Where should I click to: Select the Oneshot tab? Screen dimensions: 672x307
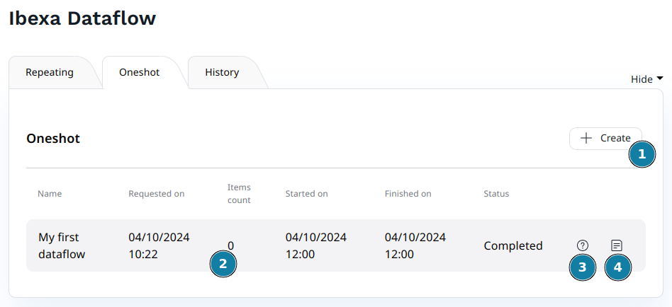[x=139, y=72]
